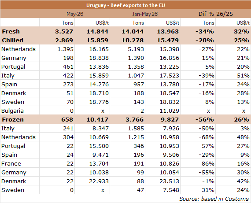Click the 'Dif % 26/25' header

216,14
